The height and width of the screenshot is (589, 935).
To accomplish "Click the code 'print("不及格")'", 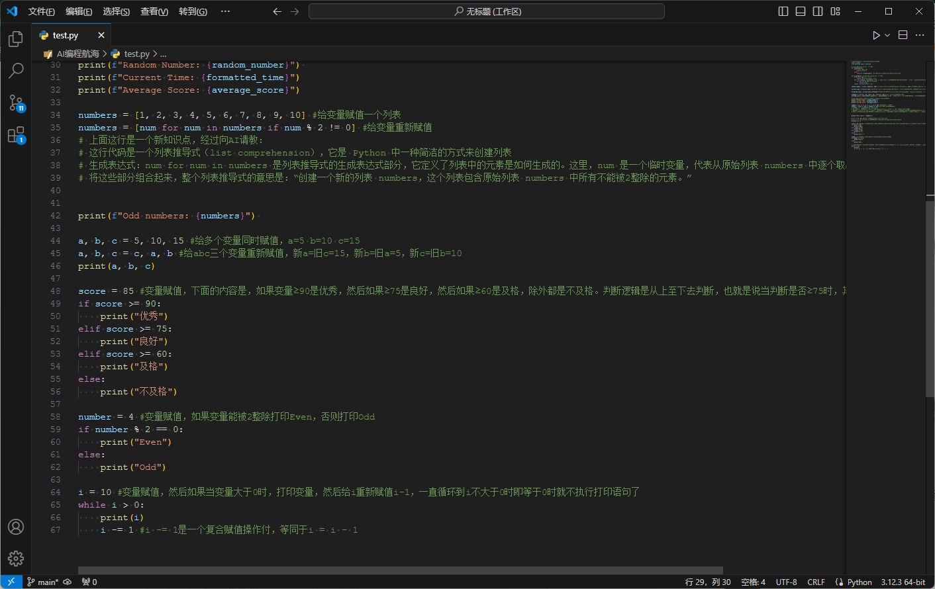I will click(x=138, y=392).
